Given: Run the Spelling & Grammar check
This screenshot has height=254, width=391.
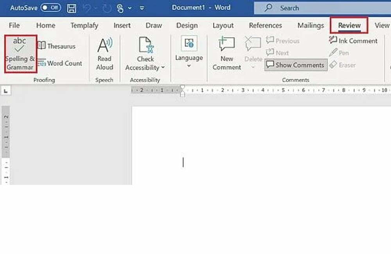Looking at the screenshot, I should point(20,54).
